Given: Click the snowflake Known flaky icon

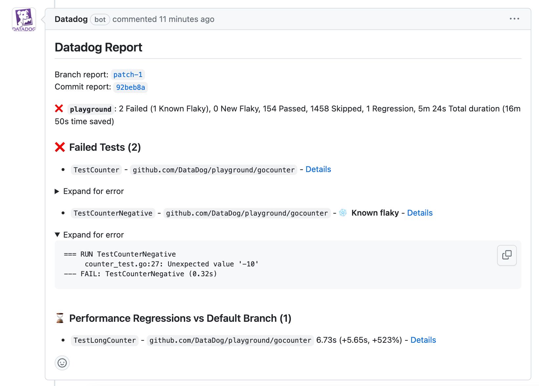Looking at the screenshot, I should pyautogui.click(x=343, y=213).
